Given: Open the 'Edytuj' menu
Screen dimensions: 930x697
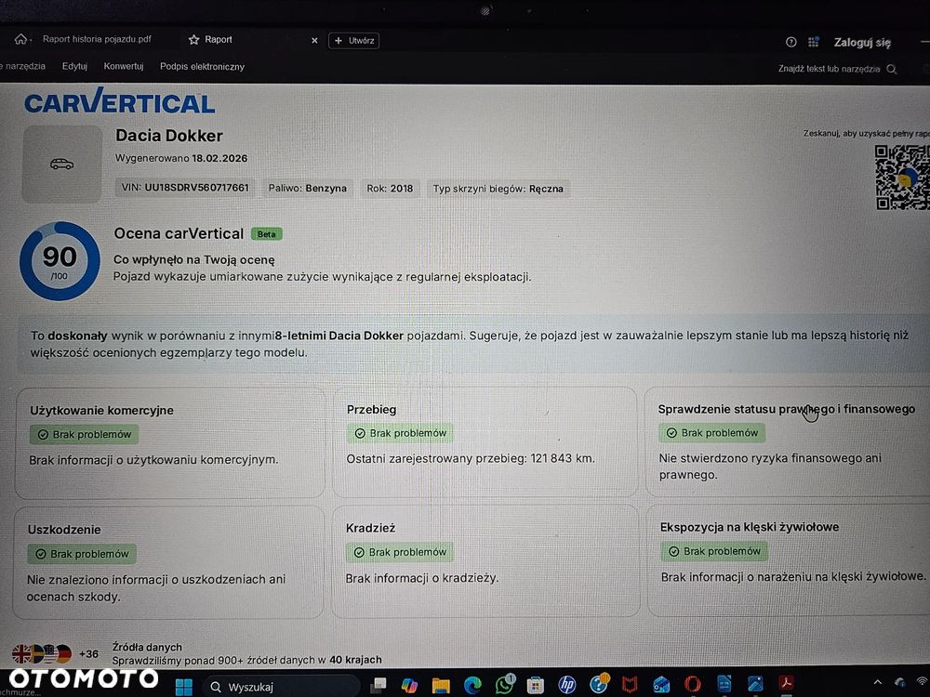Looking at the screenshot, I should 74,66.
